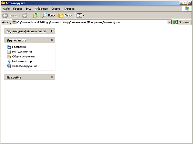Viewport: 193px width, 144px height.
Task: Click the Общие документы folder icon
Action: 9,57
